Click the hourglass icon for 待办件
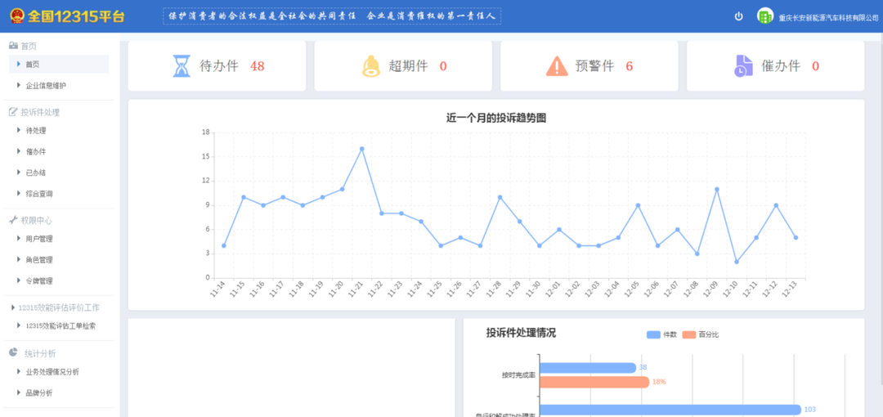The image size is (883, 417). (x=182, y=66)
